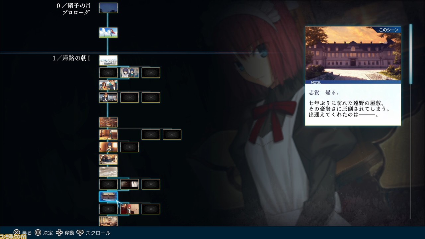
Task: Click the このシーン label on preview panel
Action: coord(388,30)
